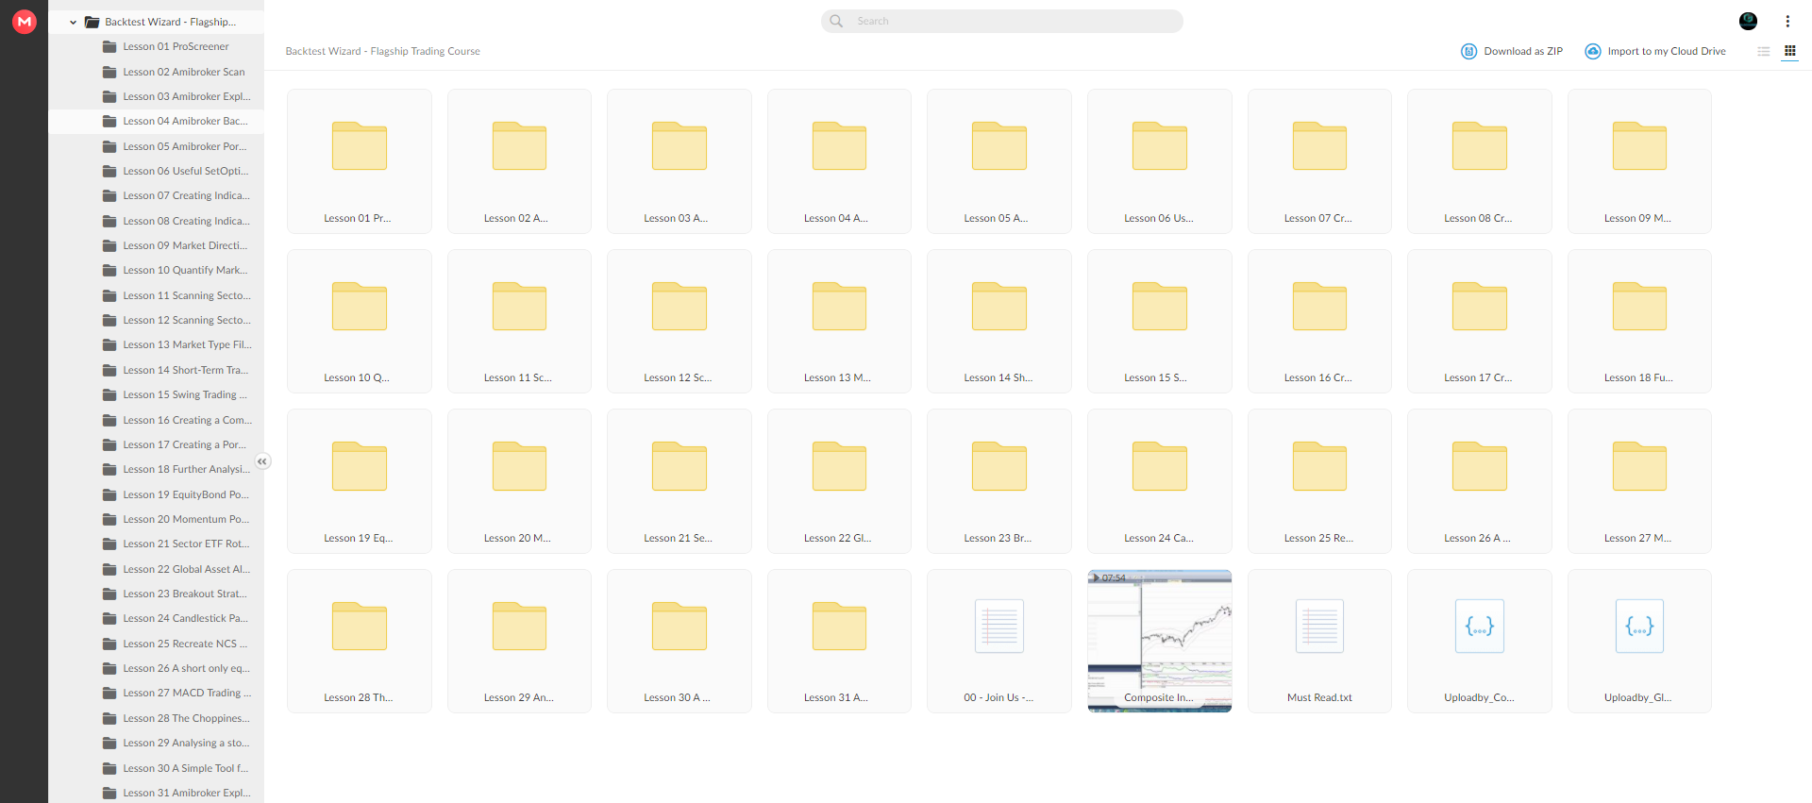
Task: Open the Lesson 27 M... folder tile
Action: pos(1639,481)
